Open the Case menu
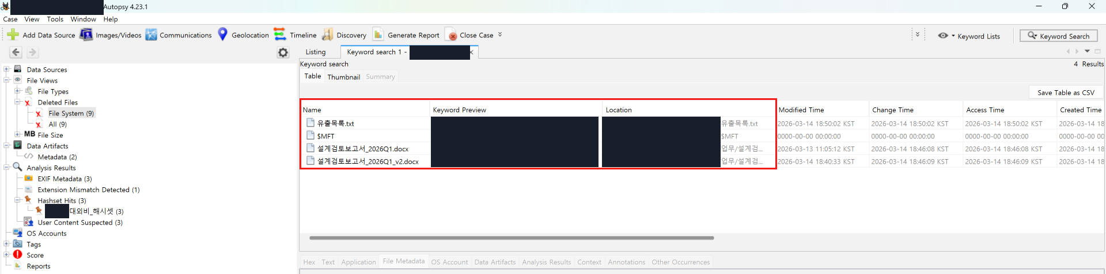 (10, 19)
